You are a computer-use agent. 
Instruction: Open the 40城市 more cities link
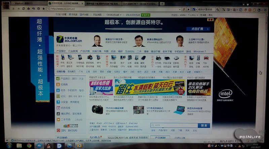tap(198, 72)
